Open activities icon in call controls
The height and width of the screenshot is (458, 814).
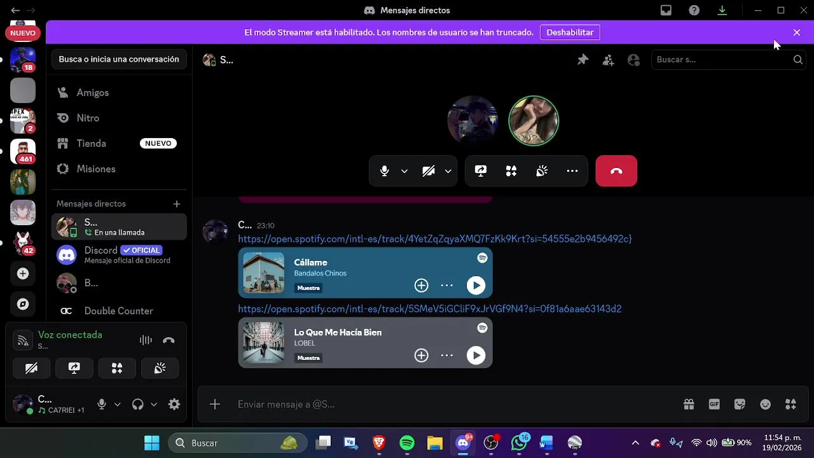coord(511,171)
